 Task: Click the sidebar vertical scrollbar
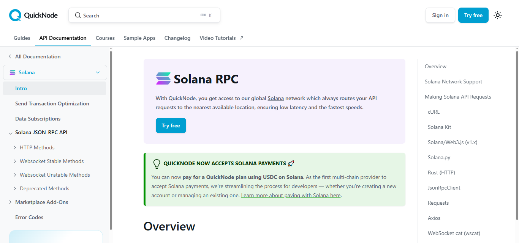111,140
